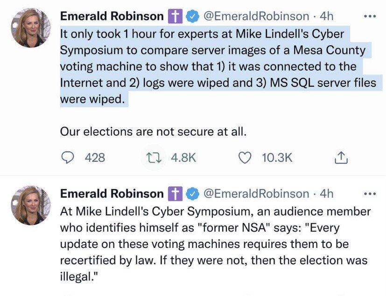Open the second tweet's three-dot more menu
Viewport: 386px width, 296px height.
click(369, 193)
